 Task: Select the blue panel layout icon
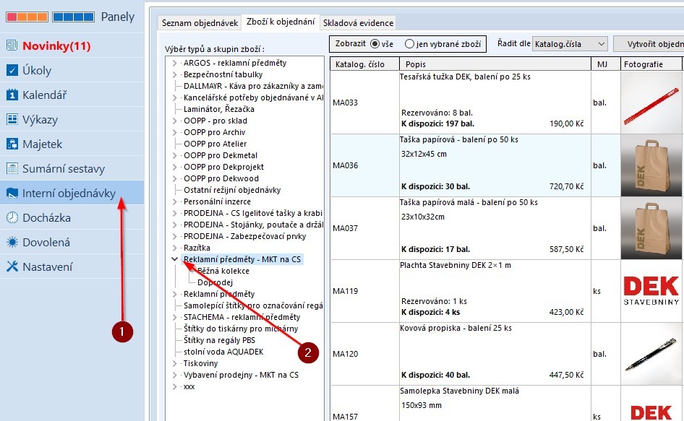[x=73, y=17]
